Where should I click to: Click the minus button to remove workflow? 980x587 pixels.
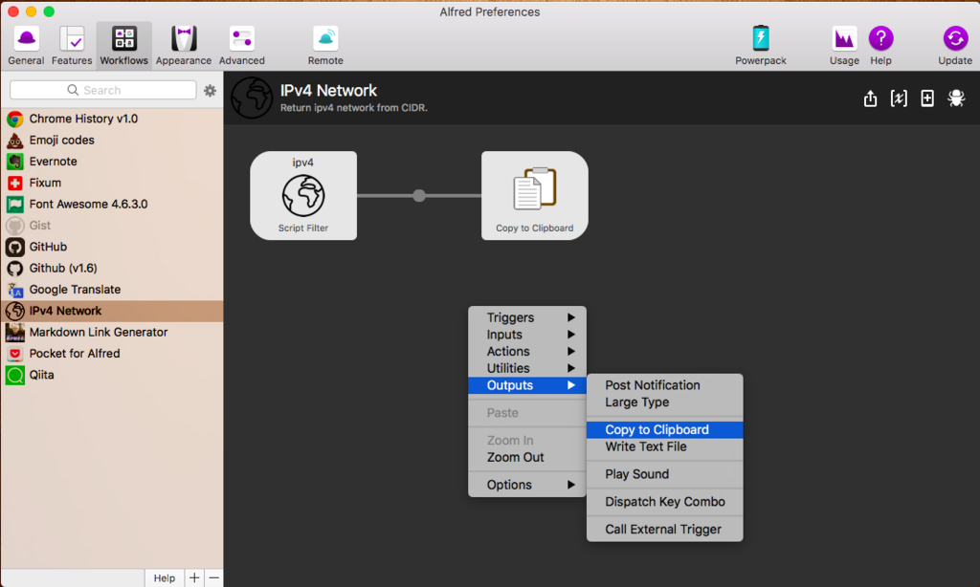point(213,578)
